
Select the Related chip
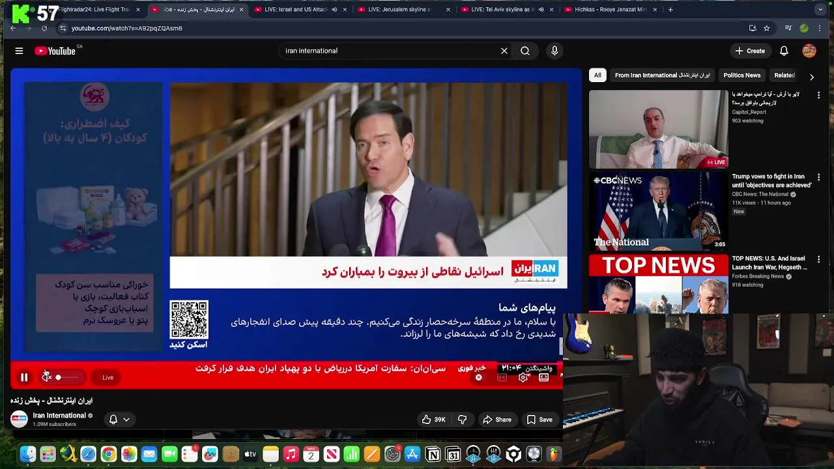click(784, 76)
